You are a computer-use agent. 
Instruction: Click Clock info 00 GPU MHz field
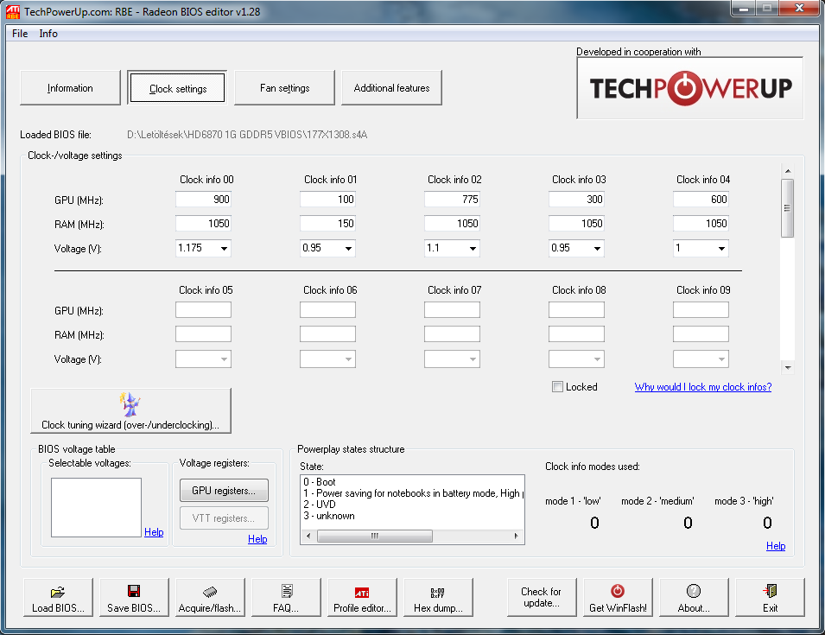click(x=203, y=200)
